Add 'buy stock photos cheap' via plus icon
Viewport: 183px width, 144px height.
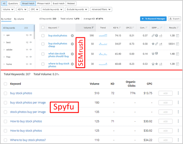[x=72, y=44]
